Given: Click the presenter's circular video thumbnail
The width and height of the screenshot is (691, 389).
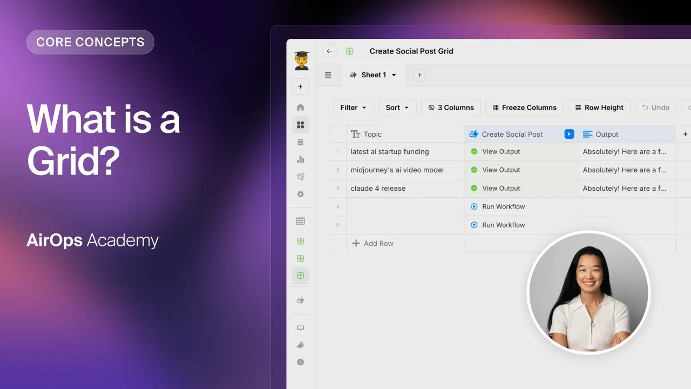Looking at the screenshot, I should 588,293.
